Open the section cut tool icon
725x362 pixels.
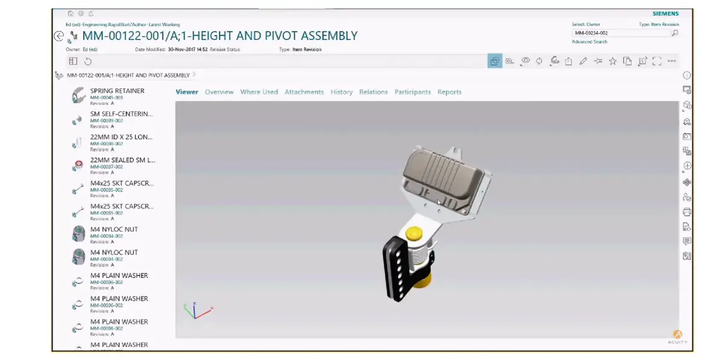(554, 61)
